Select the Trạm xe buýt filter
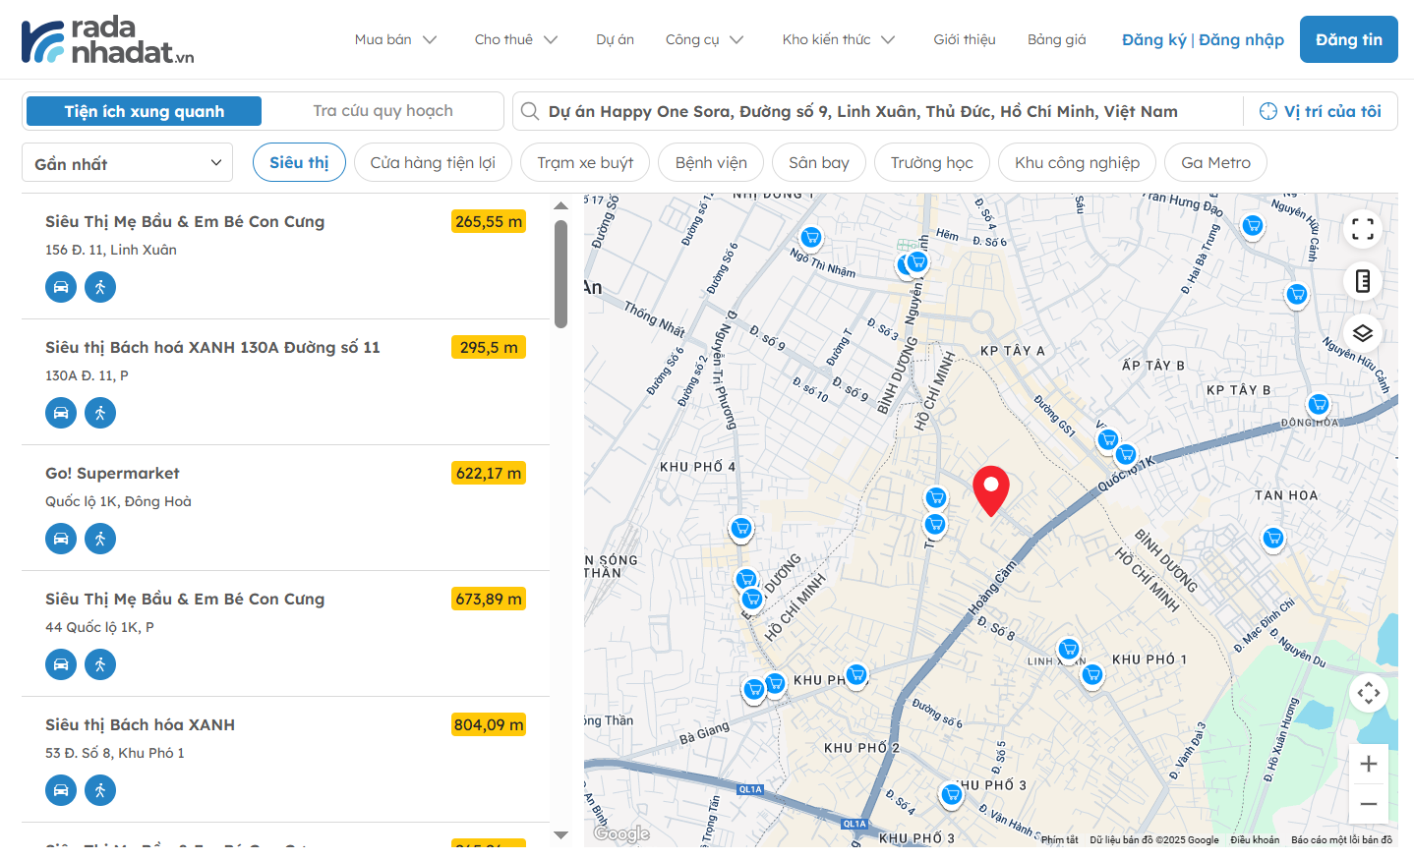This screenshot has width=1414, height=860. point(585,162)
